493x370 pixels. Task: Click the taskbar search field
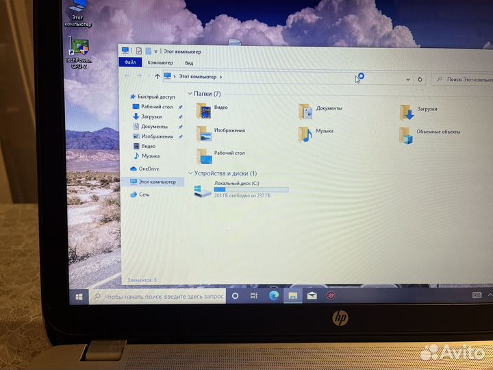tap(158, 297)
